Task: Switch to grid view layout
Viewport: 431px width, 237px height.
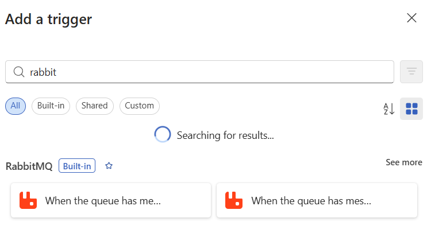Action: (x=411, y=108)
